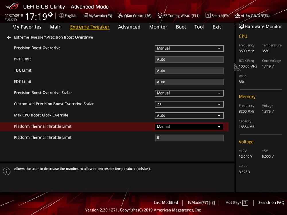Click the +12V value 12.040 V
Viewport: 287px width, 215px height.
[x=245, y=157]
